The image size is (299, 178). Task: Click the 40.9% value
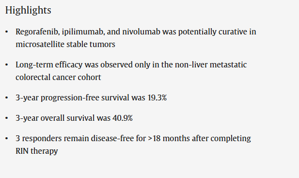click(123, 118)
